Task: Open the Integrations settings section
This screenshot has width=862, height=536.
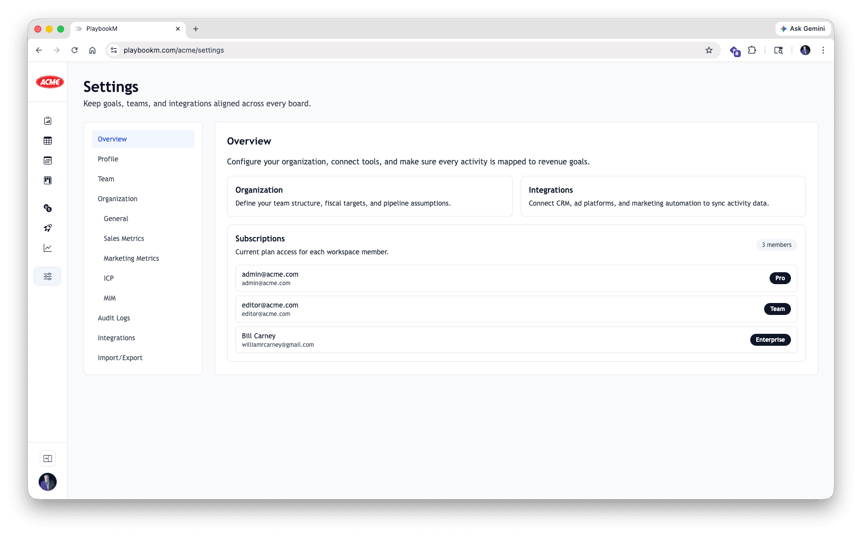Action: (x=116, y=338)
